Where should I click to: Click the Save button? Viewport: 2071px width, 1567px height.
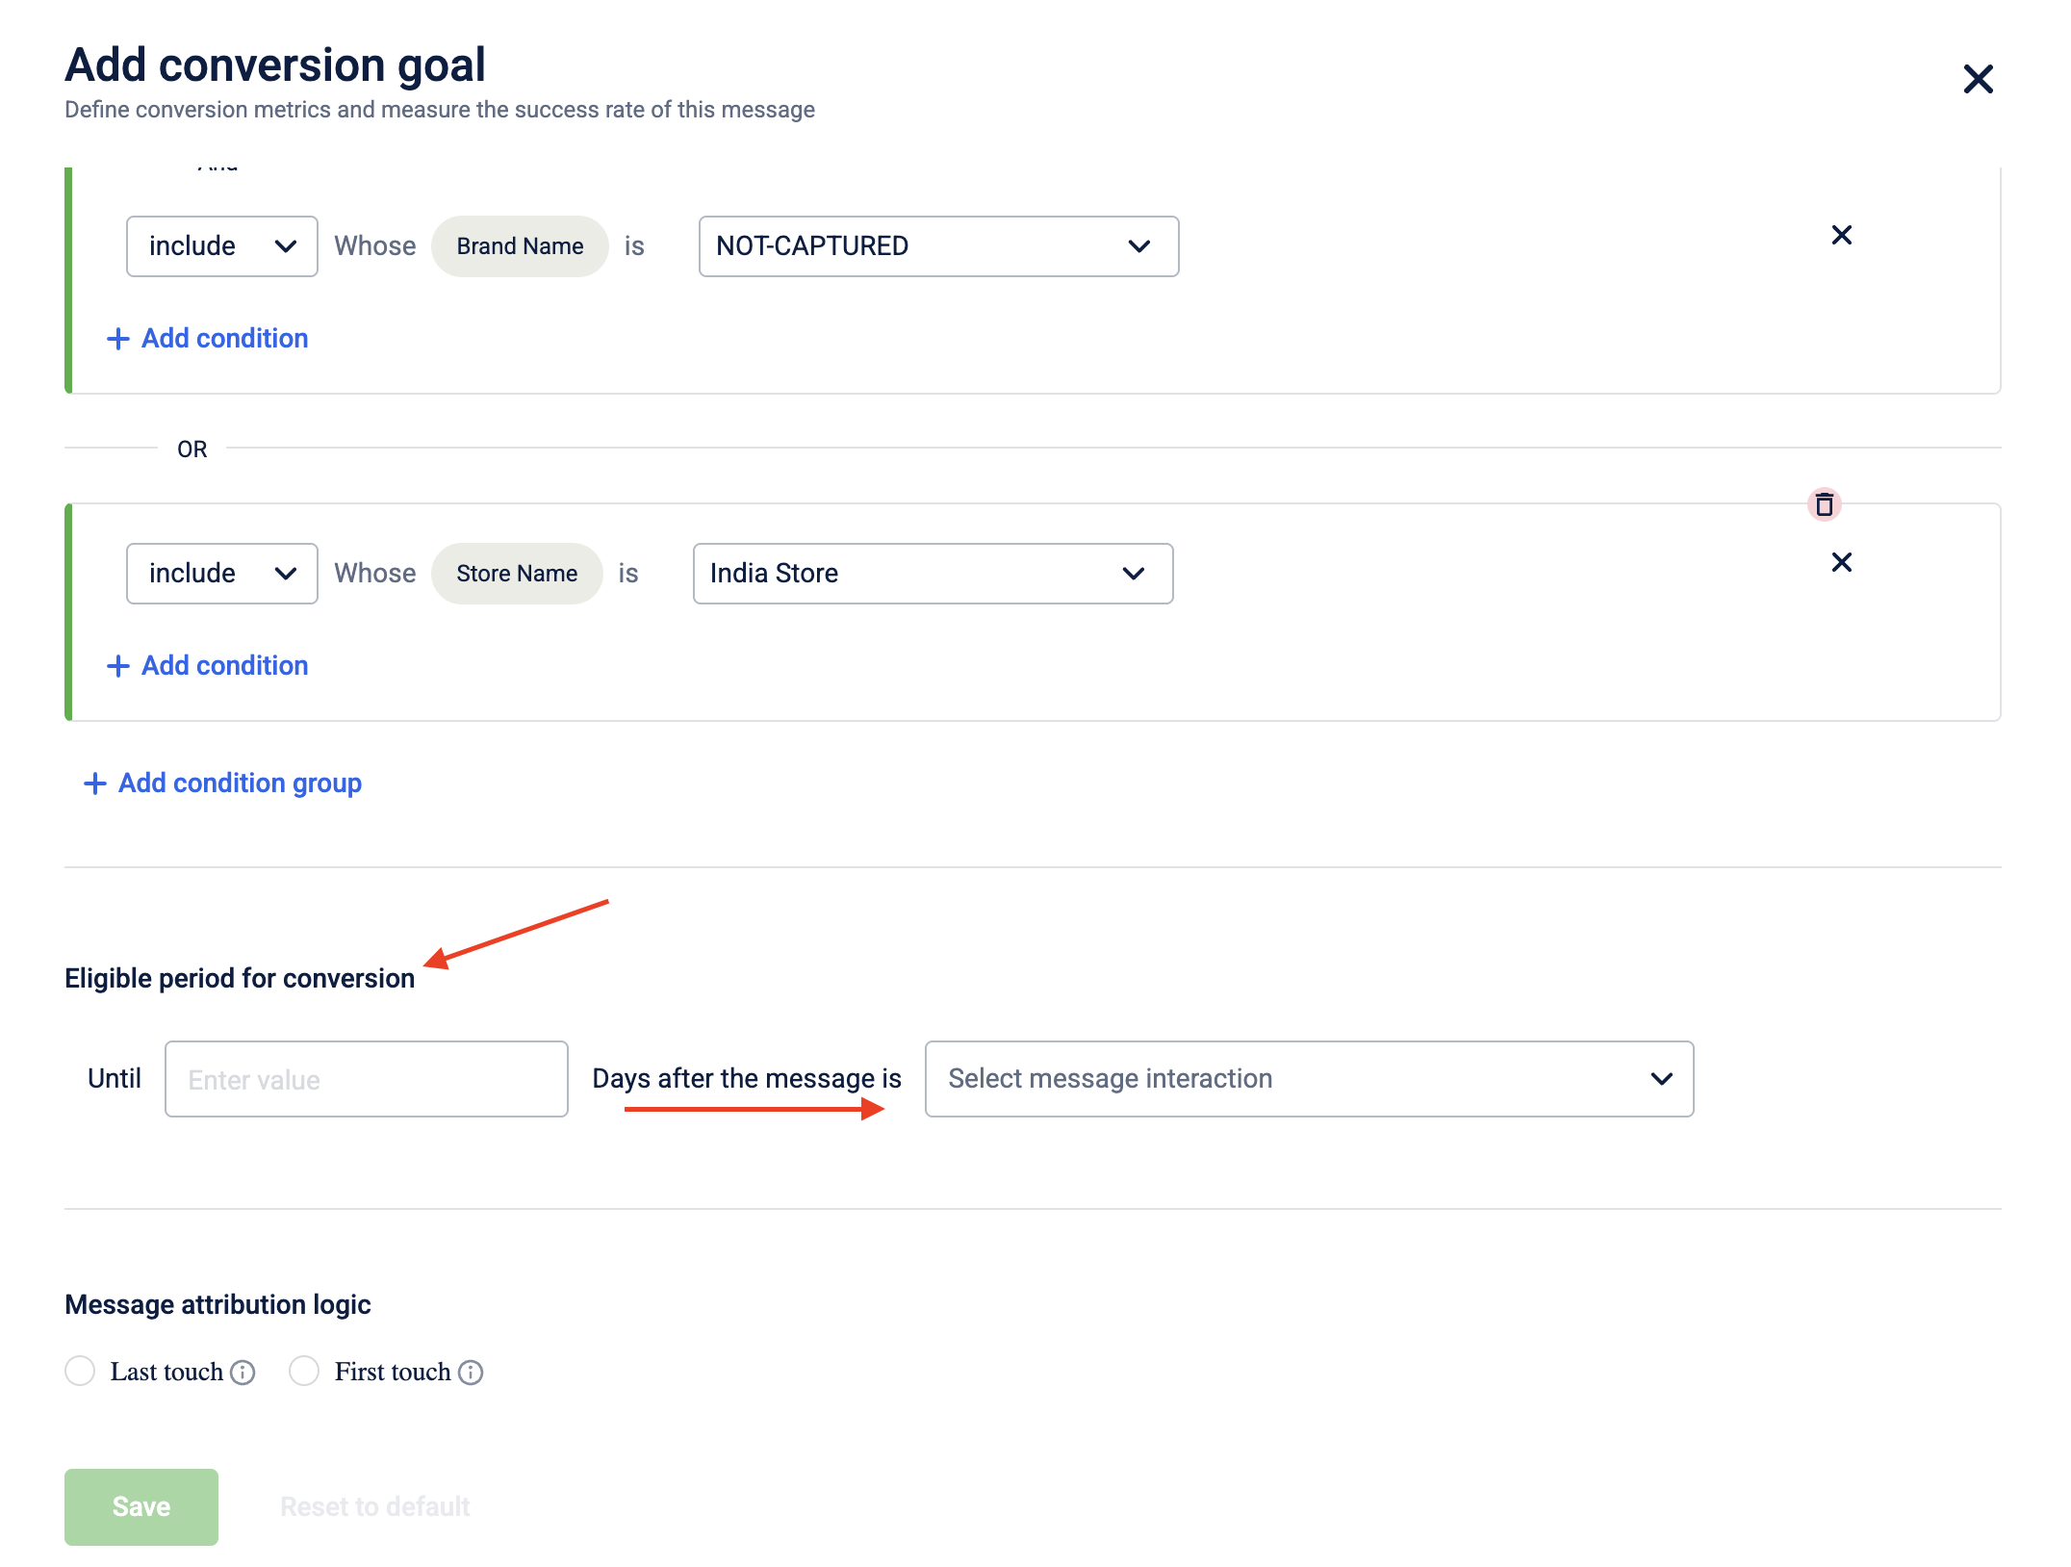coord(141,1506)
